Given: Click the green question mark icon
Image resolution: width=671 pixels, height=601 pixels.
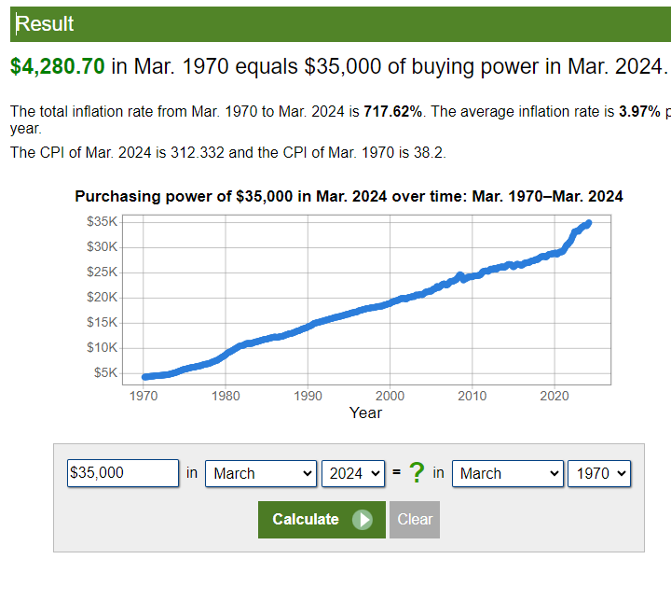Looking at the screenshot, I should point(416,473).
